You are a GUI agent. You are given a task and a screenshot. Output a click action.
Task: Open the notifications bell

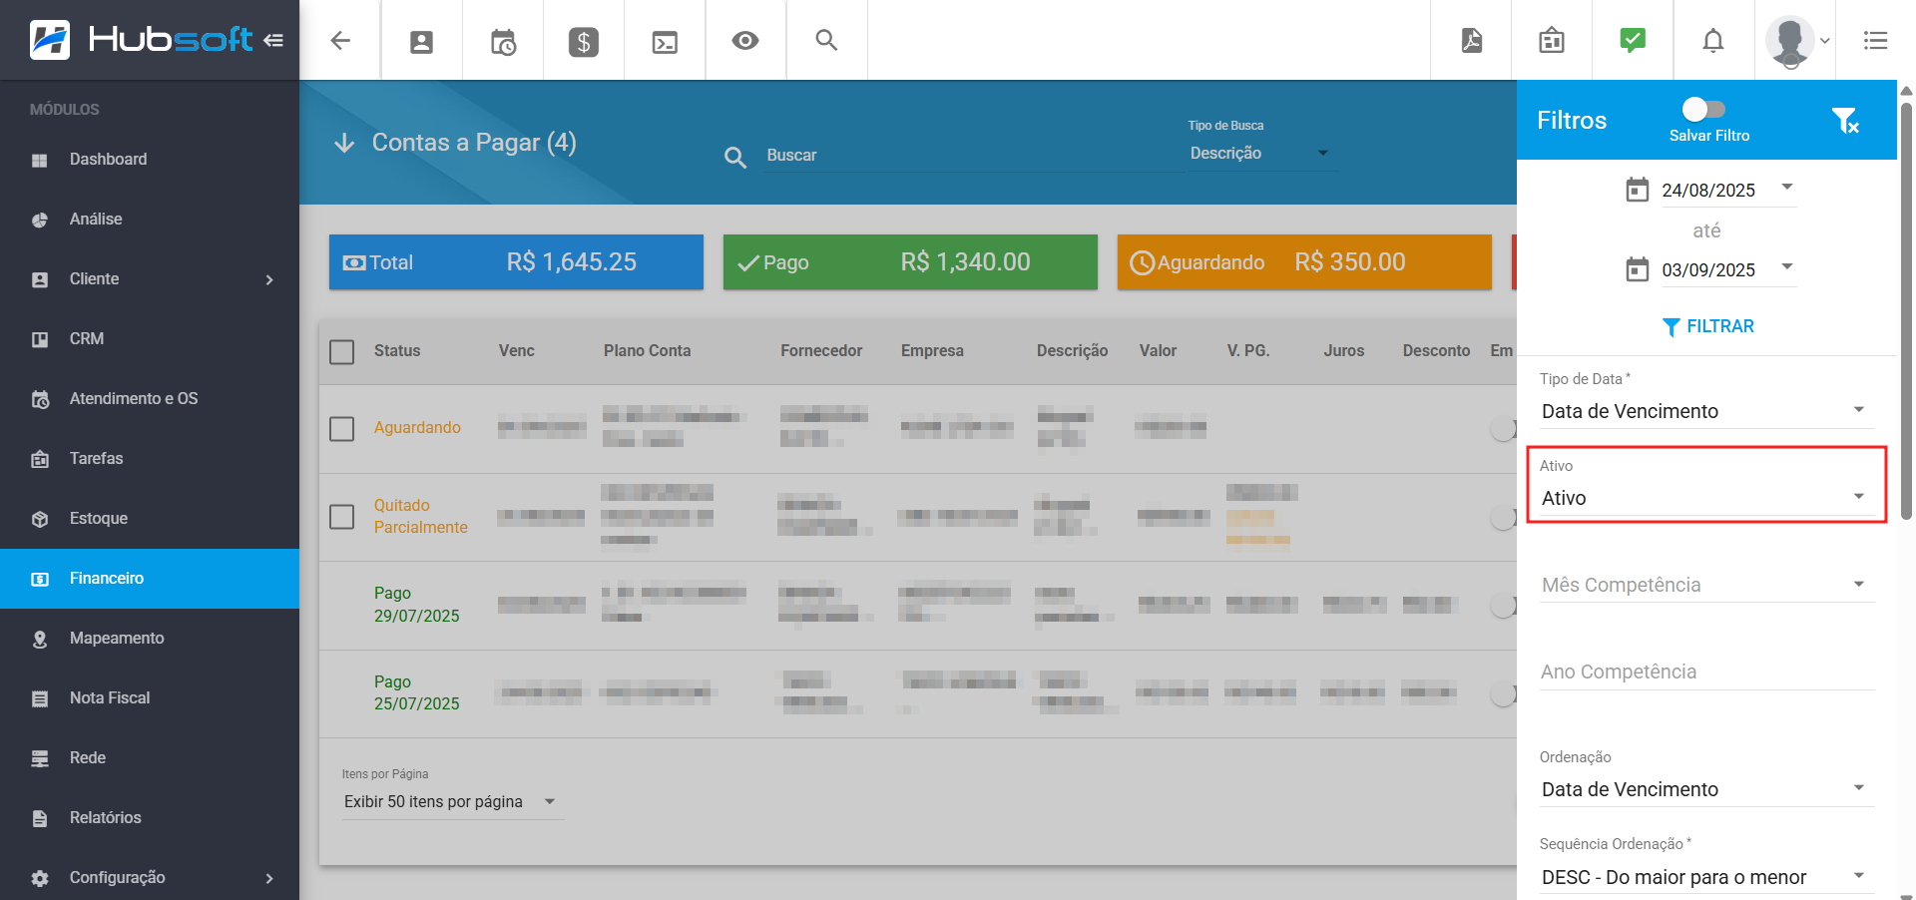click(x=1712, y=41)
